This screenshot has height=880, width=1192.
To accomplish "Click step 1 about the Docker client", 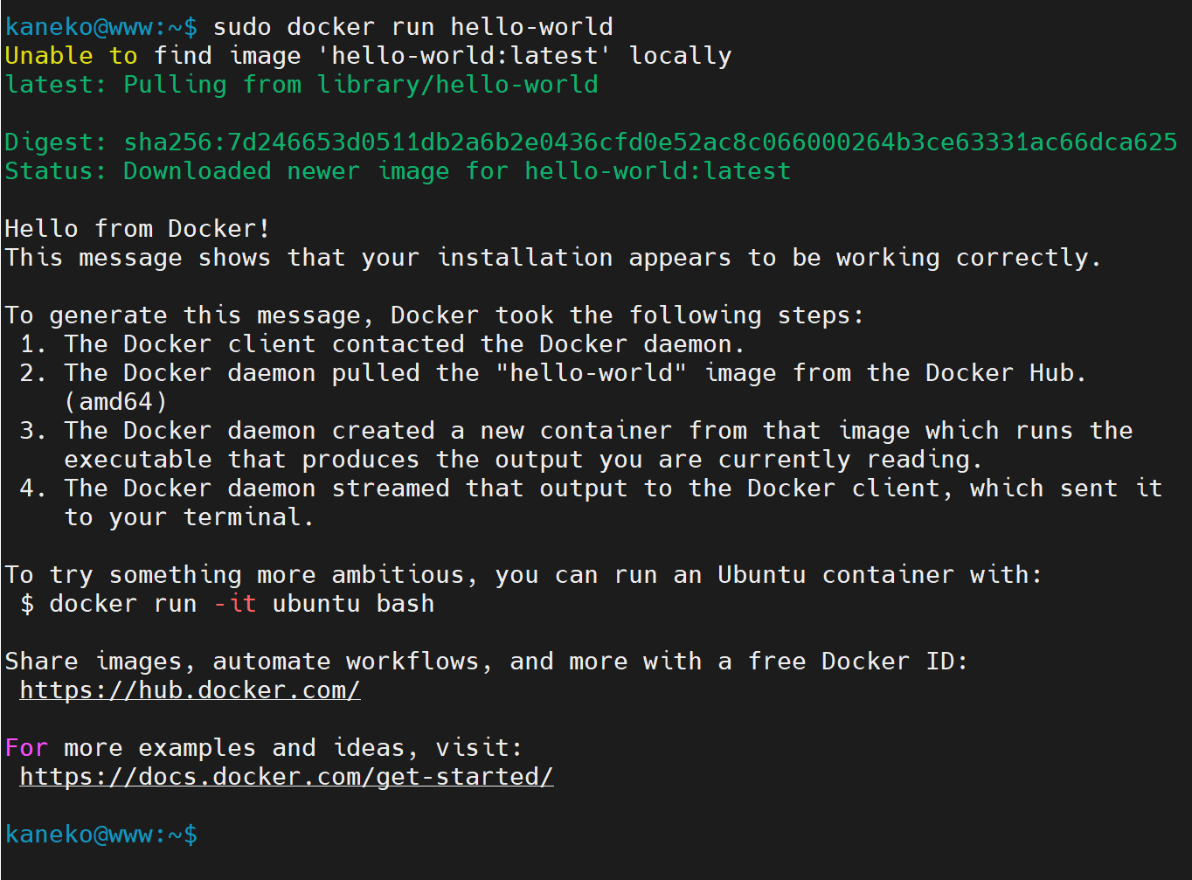I will (x=383, y=344).
